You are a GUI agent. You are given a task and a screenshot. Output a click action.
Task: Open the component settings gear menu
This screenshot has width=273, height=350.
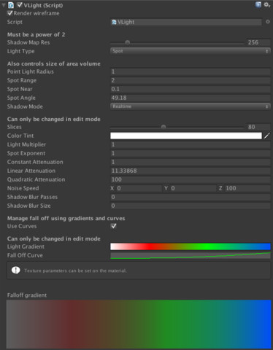pyautogui.click(x=266, y=4)
